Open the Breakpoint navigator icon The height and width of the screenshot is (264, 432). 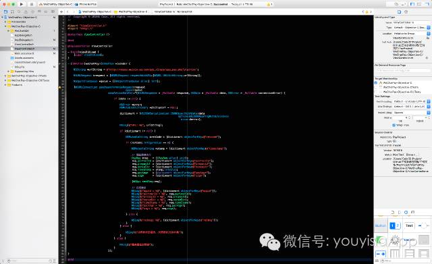(x=46, y=11)
